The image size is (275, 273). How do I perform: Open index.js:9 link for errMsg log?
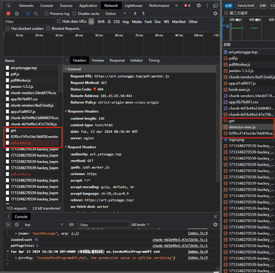[x=198, y=258]
